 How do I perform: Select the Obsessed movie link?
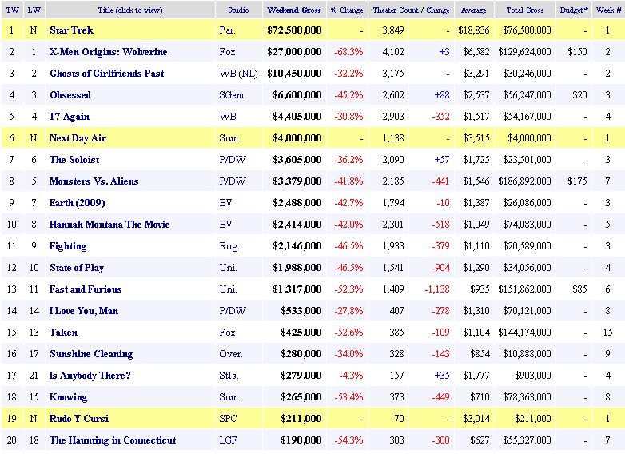[70, 95]
